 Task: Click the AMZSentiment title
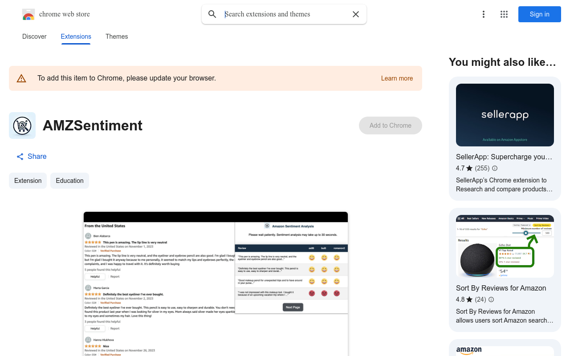click(93, 125)
